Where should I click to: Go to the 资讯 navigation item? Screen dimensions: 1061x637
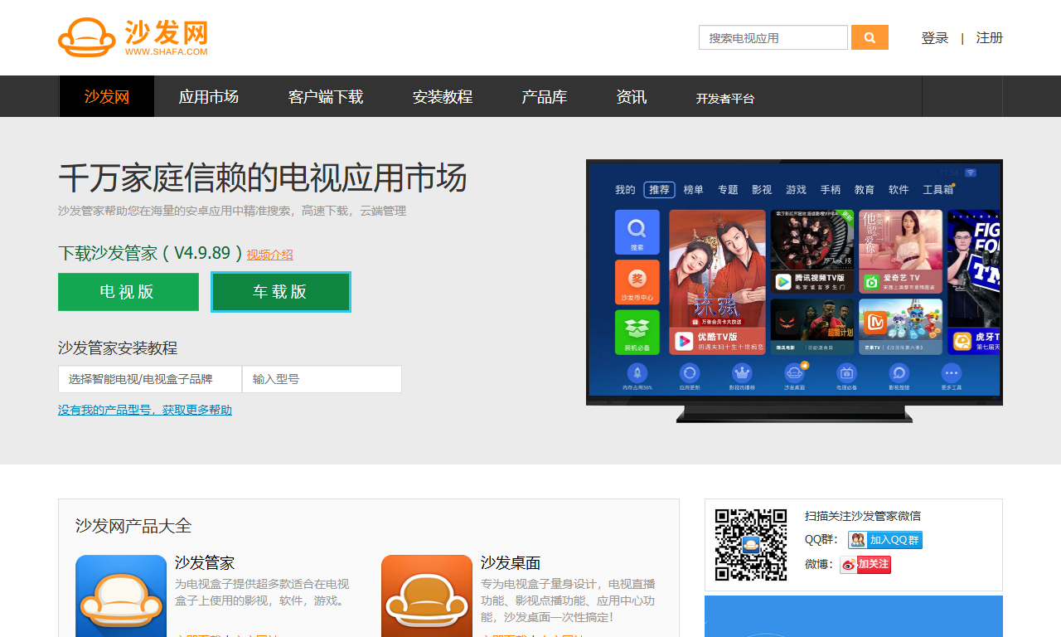click(x=632, y=96)
